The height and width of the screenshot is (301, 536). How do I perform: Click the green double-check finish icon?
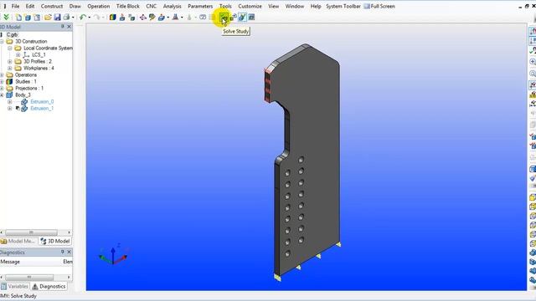tap(6, 17)
